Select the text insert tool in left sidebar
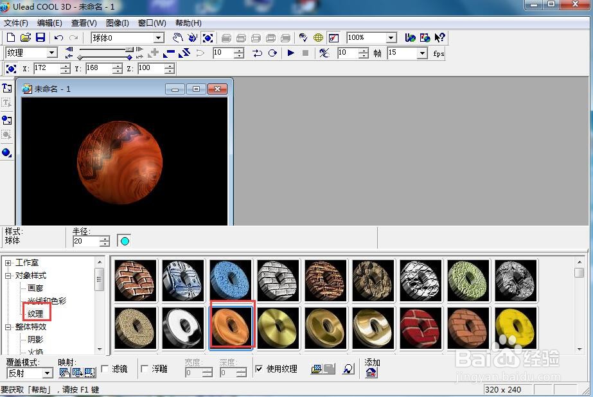Image resolution: width=593 pixels, height=397 pixels. coord(6,87)
